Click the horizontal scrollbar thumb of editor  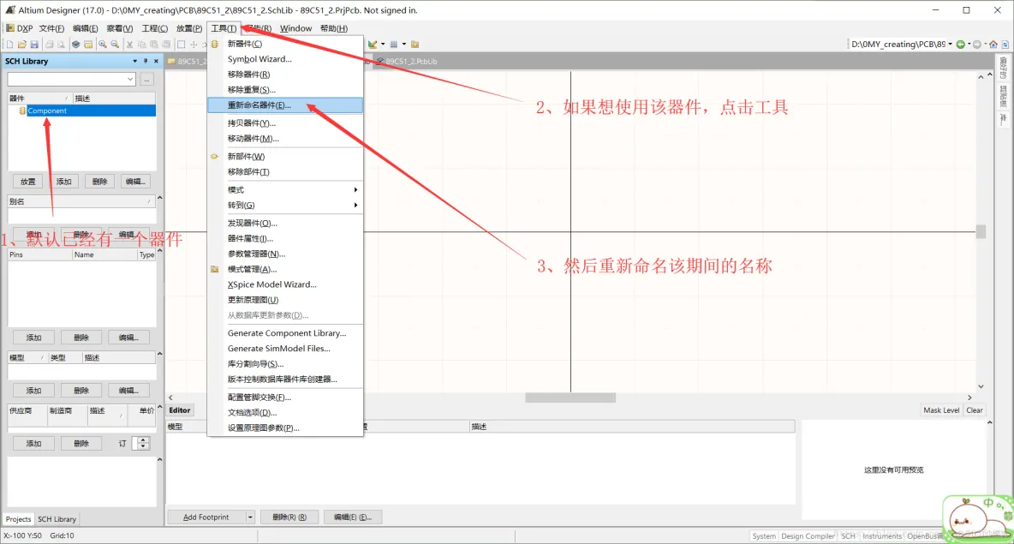tap(570, 398)
